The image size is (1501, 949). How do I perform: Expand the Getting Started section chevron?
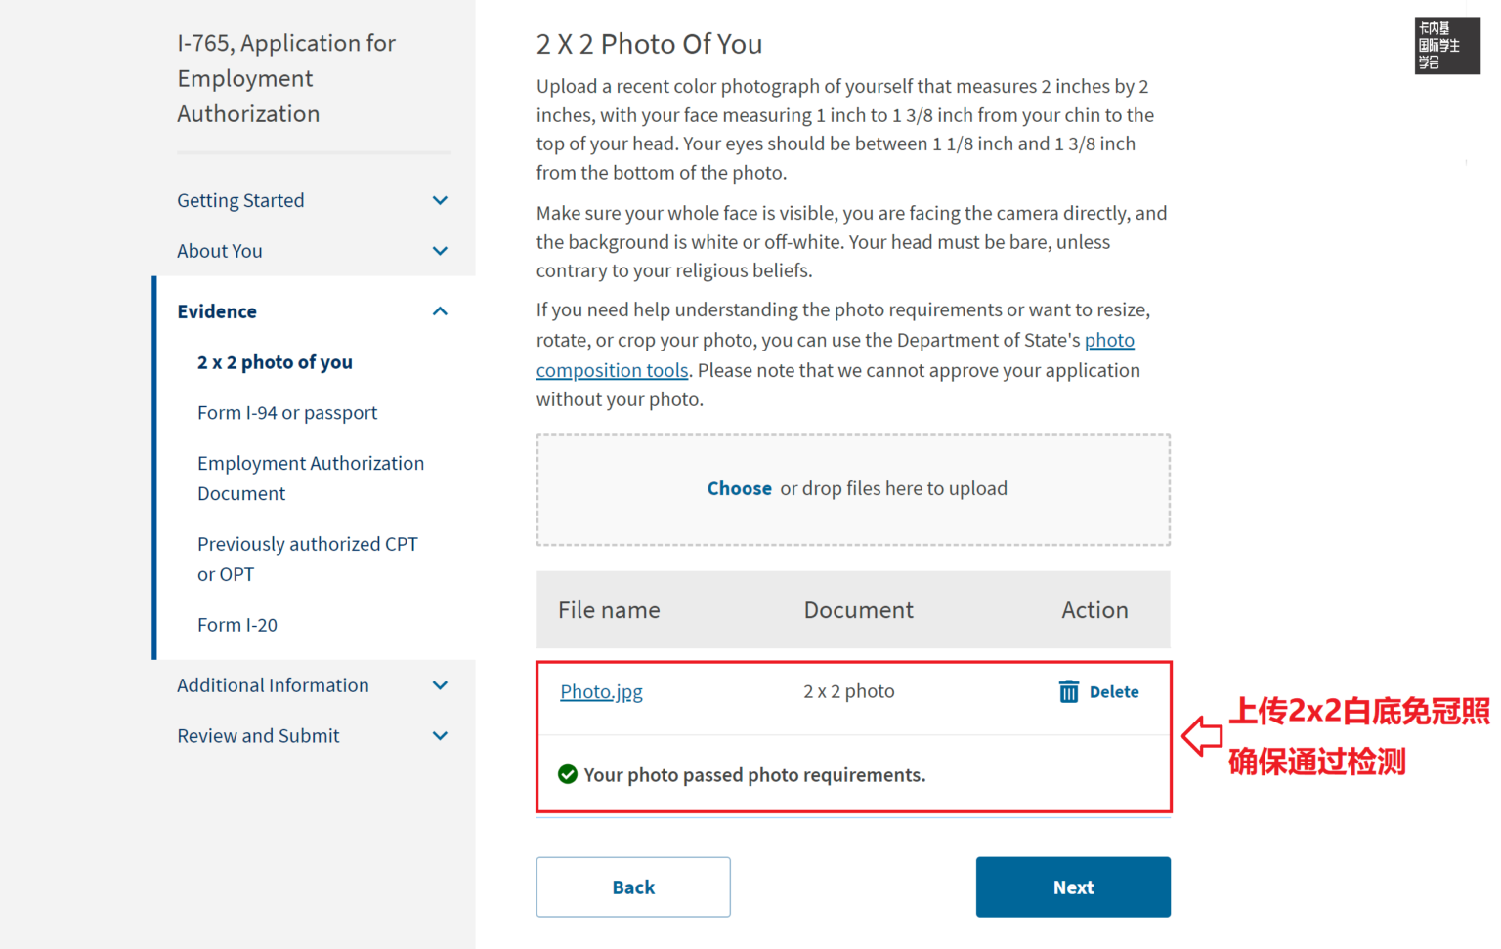(440, 201)
